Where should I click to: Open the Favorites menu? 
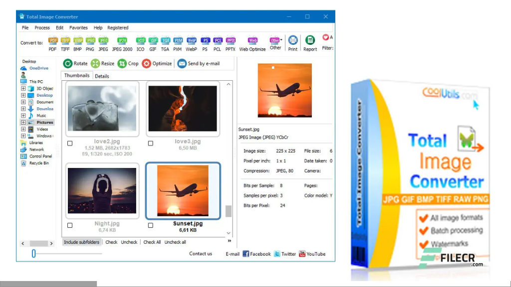[x=78, y=28]
